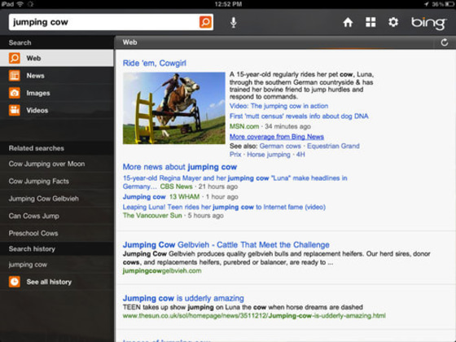This screenshot has height=342, width=456.
Task: Go to the Bing home screen icon
Action: [x=348, y=22]
